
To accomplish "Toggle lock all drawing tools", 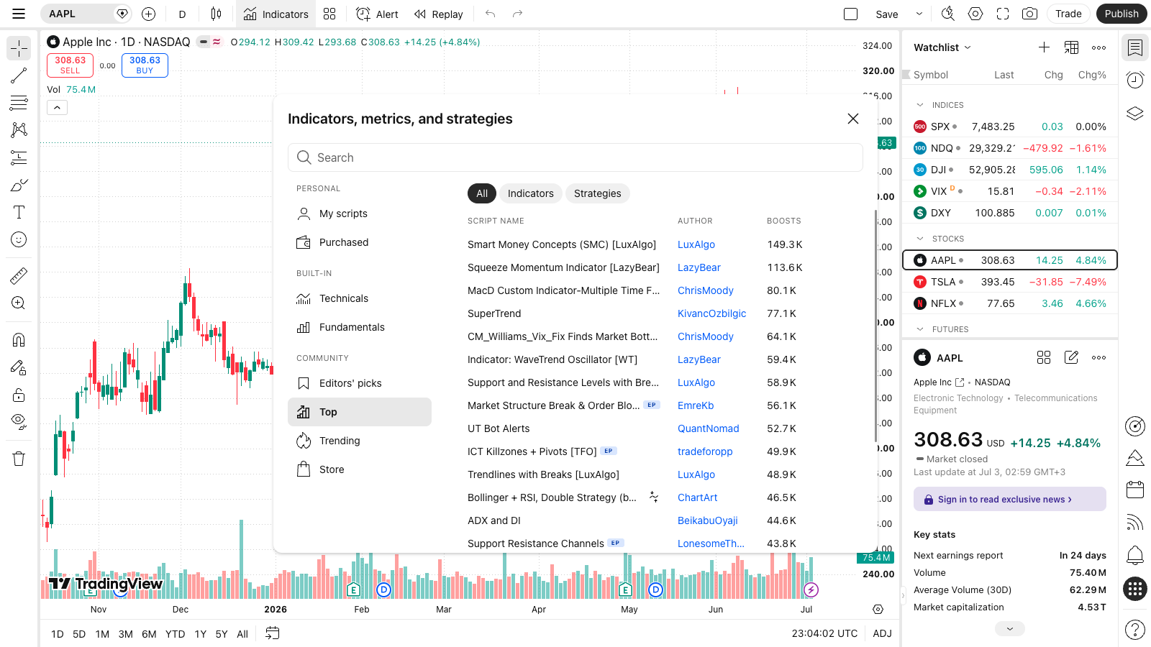I will pyautogui.click(x=19, y=395).
